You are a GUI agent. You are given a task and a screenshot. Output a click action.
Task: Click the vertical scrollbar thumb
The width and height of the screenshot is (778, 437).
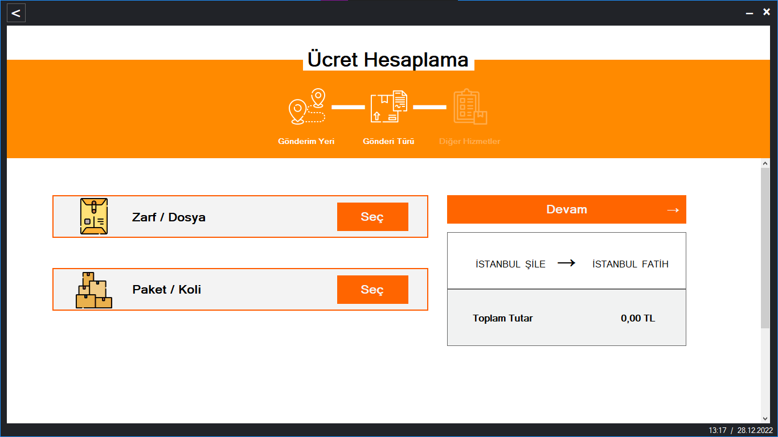(765, 248)
